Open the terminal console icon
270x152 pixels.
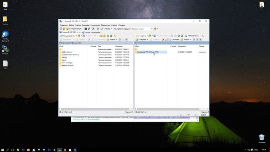(x=86, y=29)
